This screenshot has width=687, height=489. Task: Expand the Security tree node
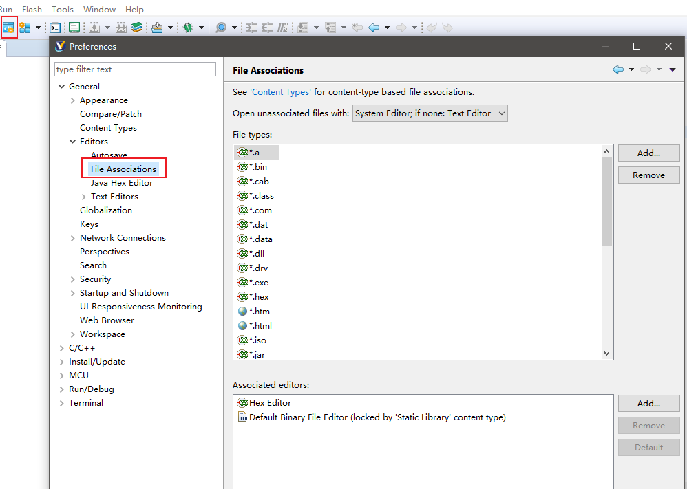(x=73, y=279)
